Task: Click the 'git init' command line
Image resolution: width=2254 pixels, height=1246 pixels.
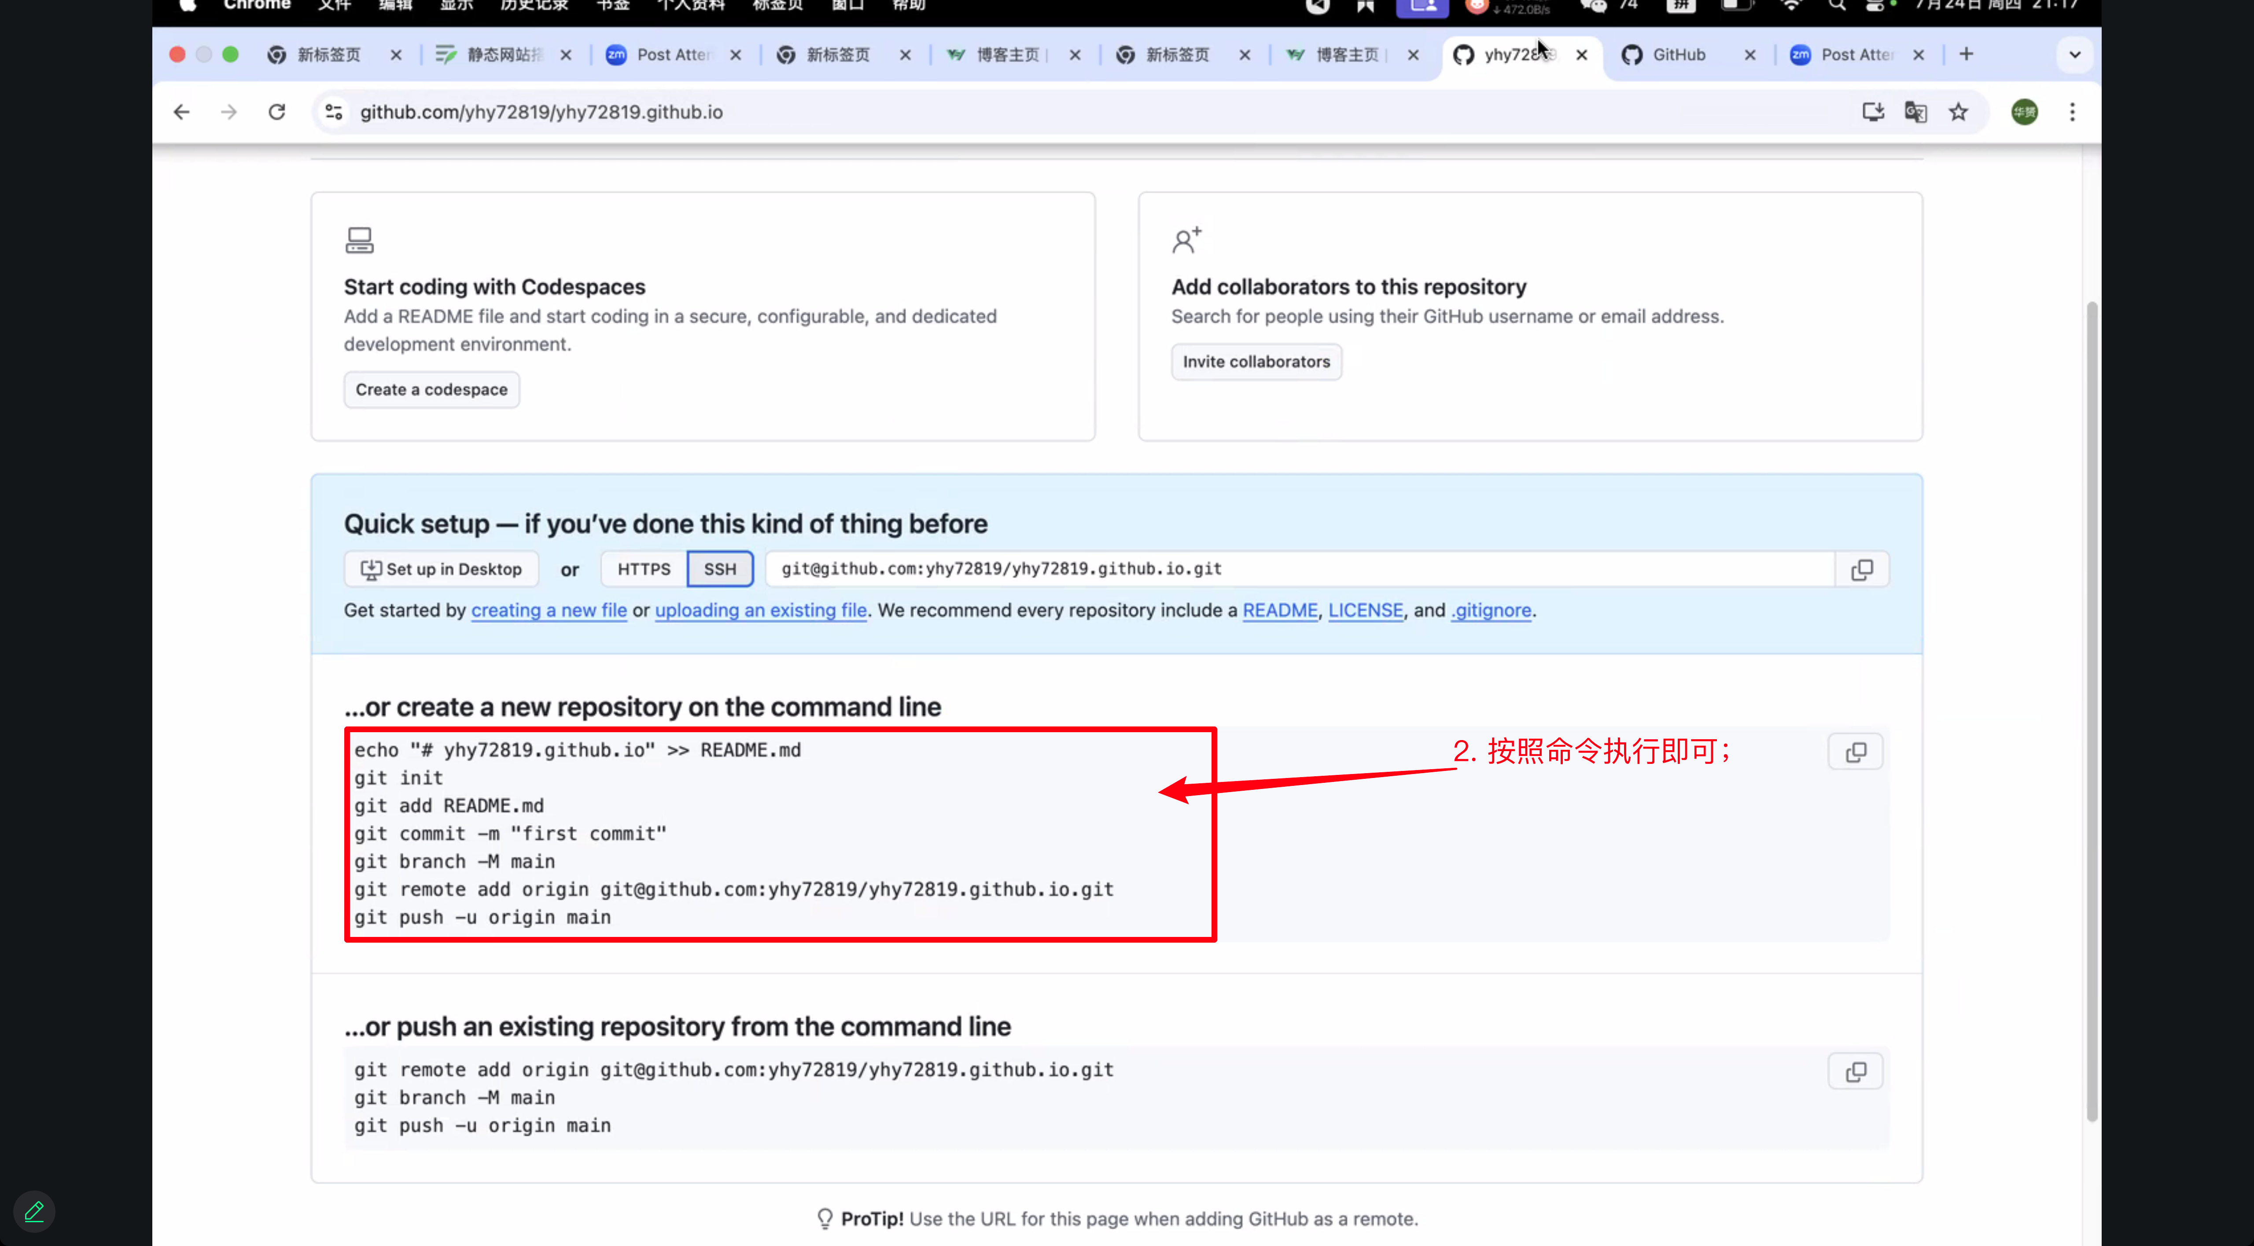Action: point(399,778)
